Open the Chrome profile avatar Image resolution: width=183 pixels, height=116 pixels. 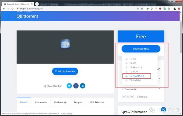click(175, 9)
